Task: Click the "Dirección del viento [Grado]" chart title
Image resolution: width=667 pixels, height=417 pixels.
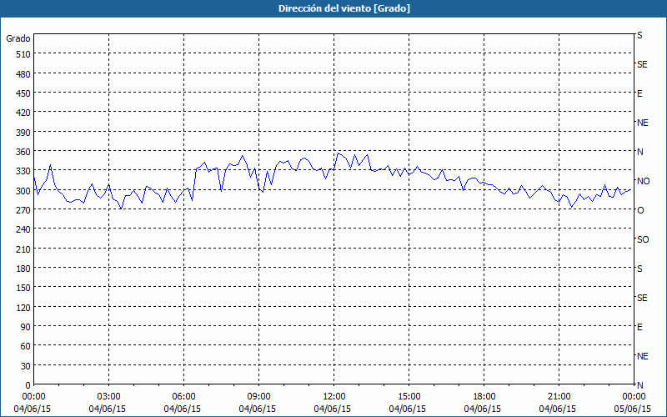Action: pos(344,8)
